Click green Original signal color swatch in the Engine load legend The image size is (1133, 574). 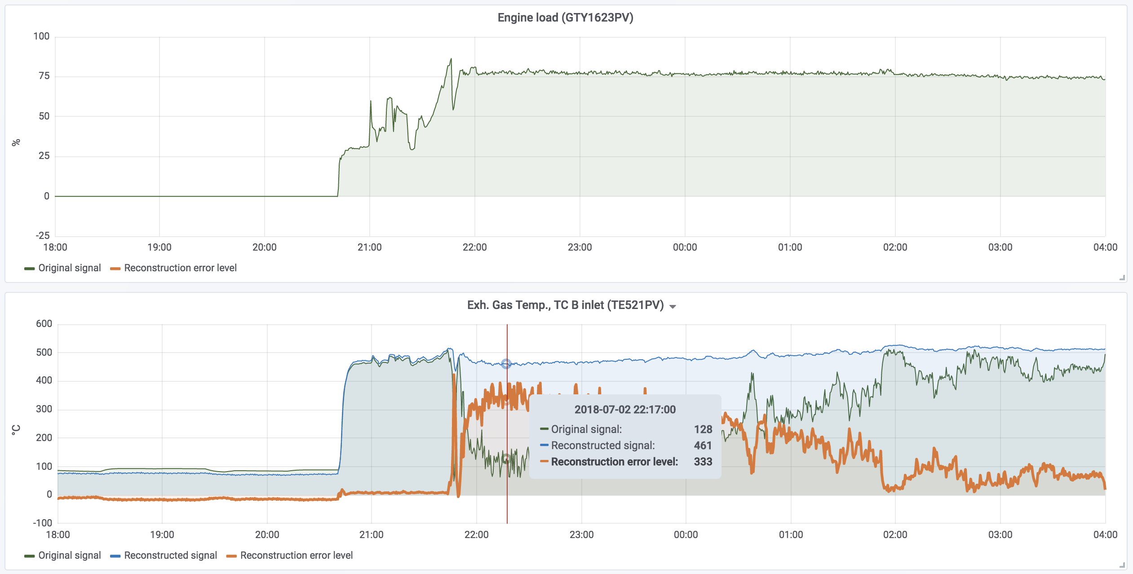(29, 269)
